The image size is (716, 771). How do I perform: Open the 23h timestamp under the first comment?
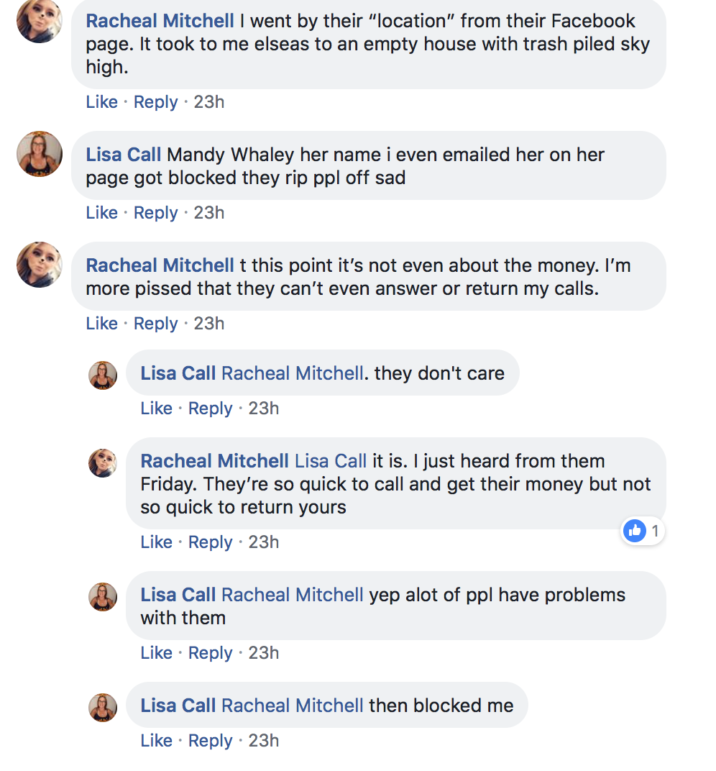(x=209, y=102)
